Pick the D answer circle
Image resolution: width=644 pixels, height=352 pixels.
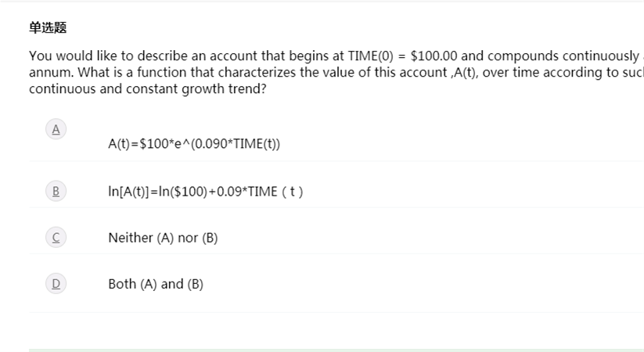pos(56,284)
